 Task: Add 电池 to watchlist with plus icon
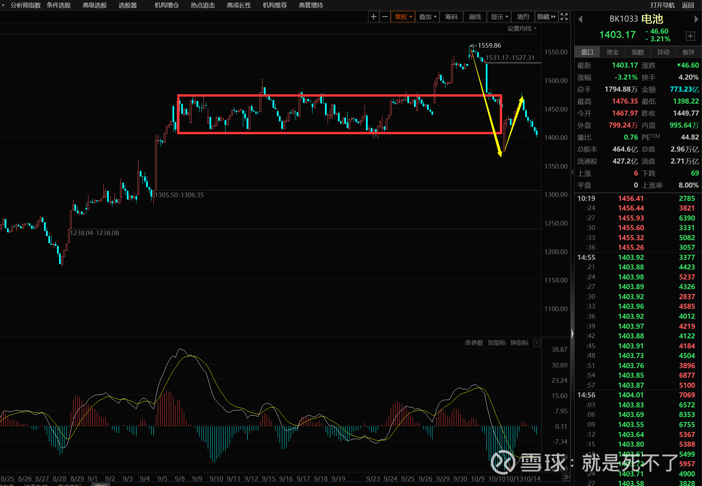point(690,36)
